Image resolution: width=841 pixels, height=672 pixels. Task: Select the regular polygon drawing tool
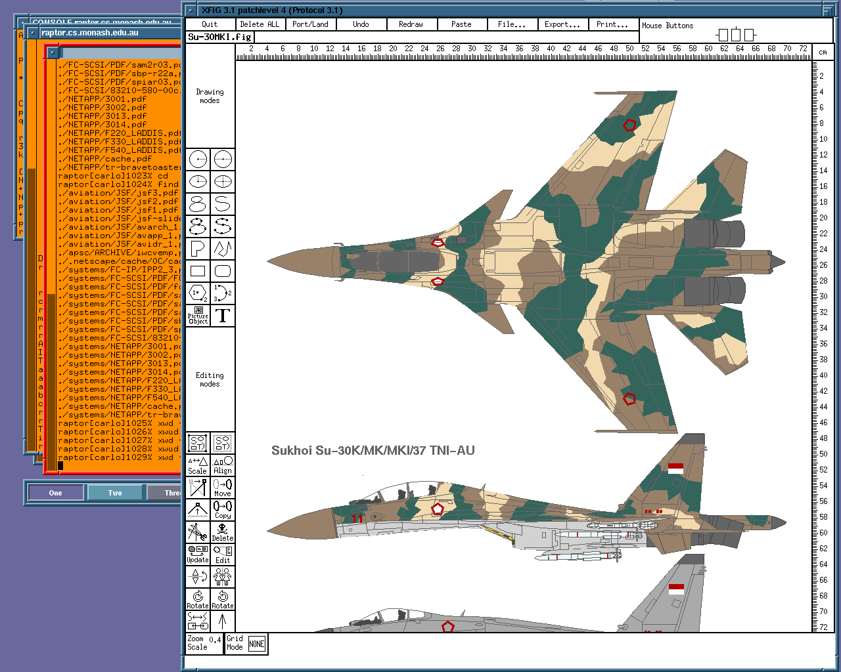[x=198, y=293]
